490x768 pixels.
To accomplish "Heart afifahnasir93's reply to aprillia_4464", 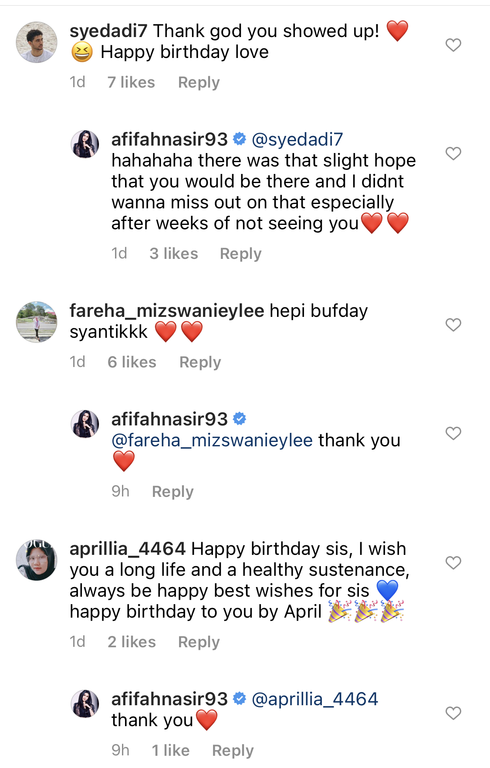I will pos(453,713).
